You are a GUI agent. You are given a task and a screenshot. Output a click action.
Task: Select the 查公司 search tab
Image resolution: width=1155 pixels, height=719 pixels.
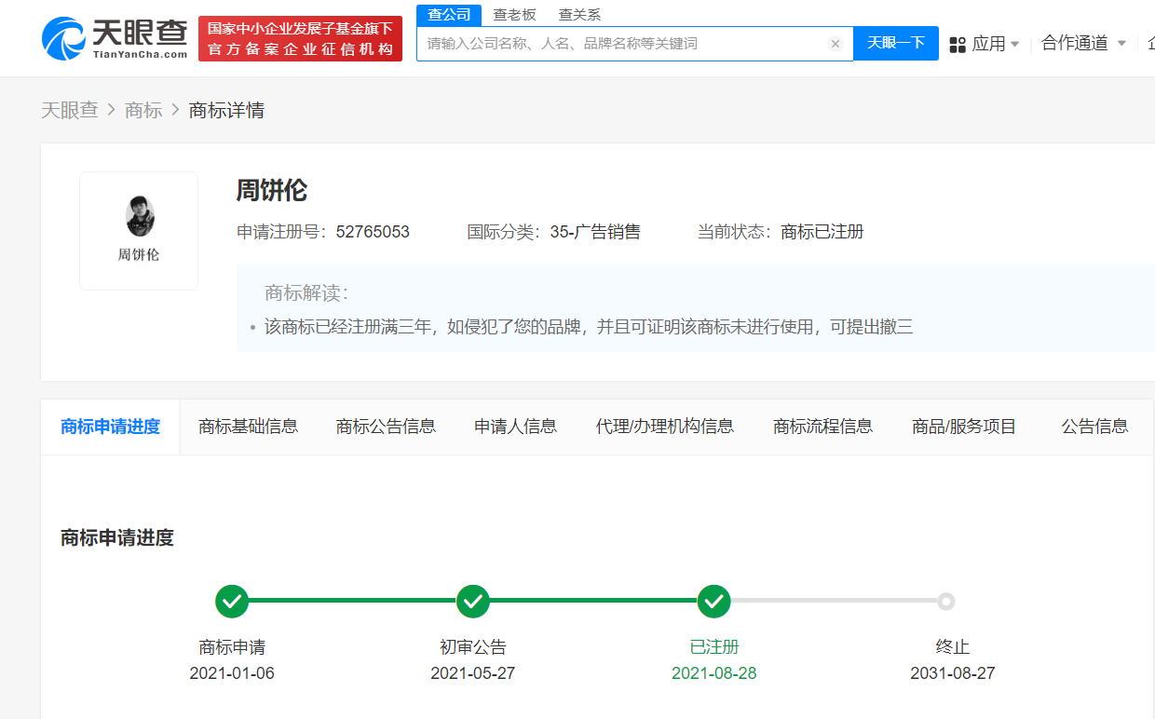(x=449, y=15)
